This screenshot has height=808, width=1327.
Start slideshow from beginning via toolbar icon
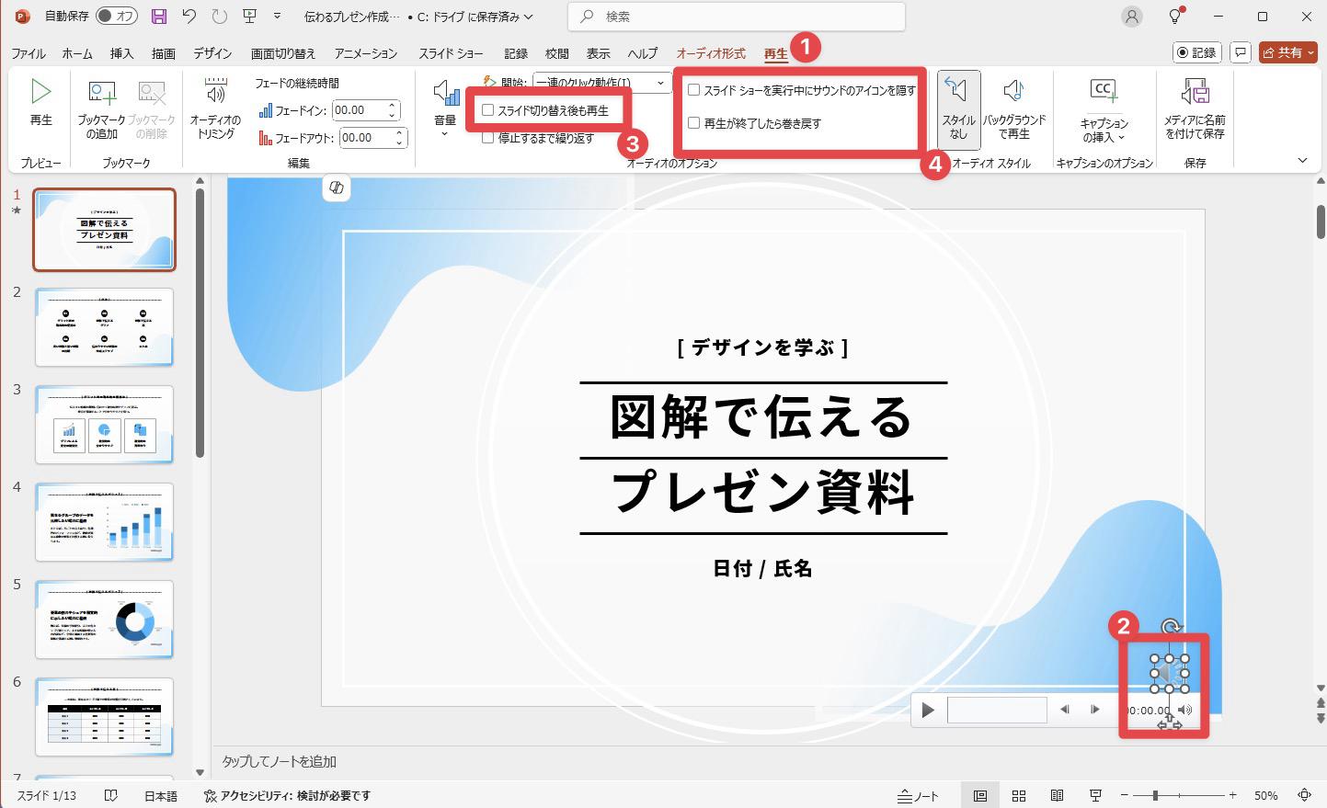pyautogui.click(x=249, y=17)
